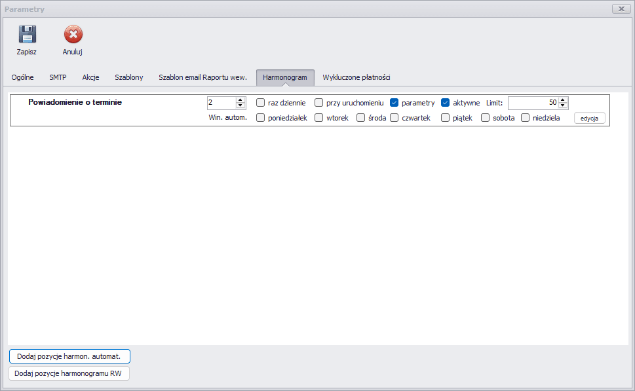Tick the niedziela checkbox
Image resolution: width=635 pixels, height=391 pixels.
pyautogui.click(x=526, y=118)
